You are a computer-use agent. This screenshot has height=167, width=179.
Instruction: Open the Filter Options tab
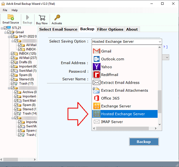[110, 29]
